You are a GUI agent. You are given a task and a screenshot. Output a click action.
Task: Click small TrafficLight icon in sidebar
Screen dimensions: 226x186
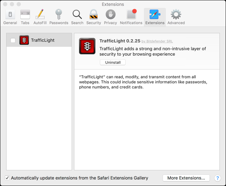(24, 40)
